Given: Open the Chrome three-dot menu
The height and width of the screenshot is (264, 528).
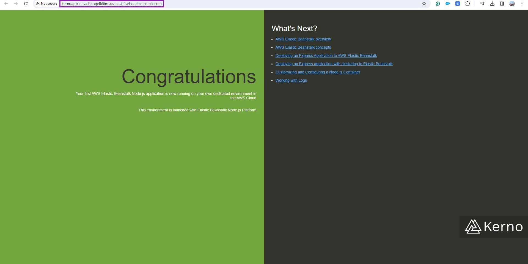Looking at the screenshot, I should tap(522, 4).
